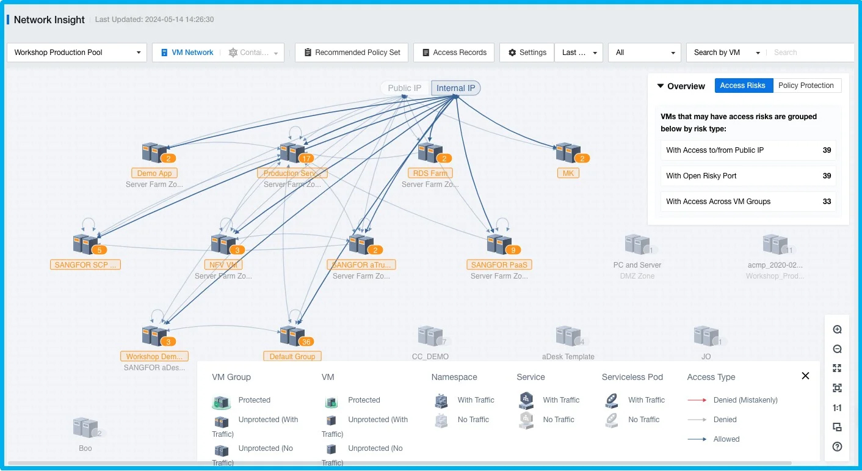This screenshot has height=471, width=862.
Task: Open the help icon on the right toolbar
Action: coord(837,447)
